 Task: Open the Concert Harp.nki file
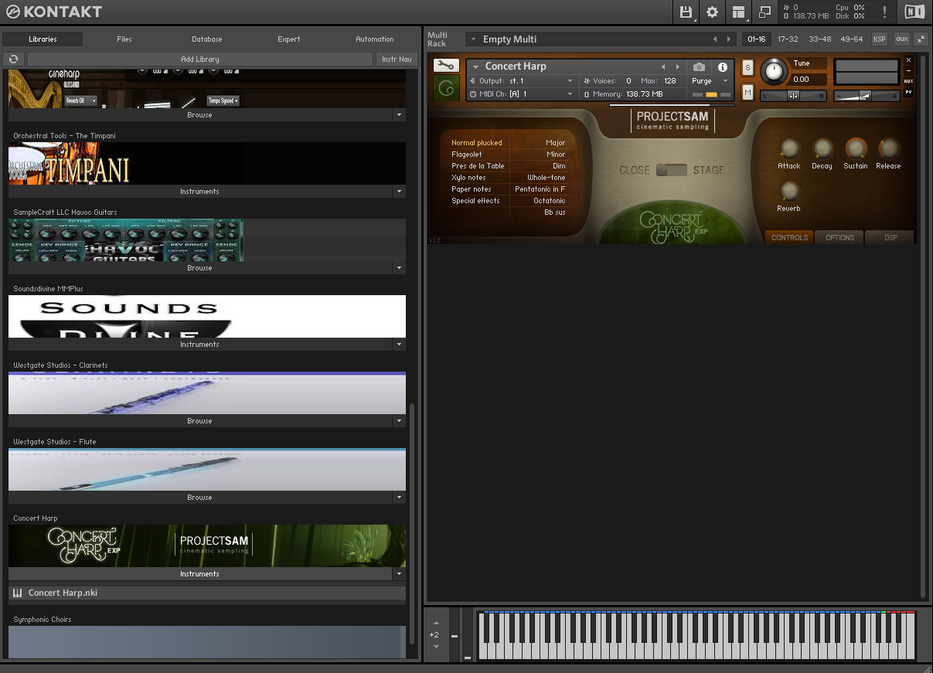click(207, 593)
